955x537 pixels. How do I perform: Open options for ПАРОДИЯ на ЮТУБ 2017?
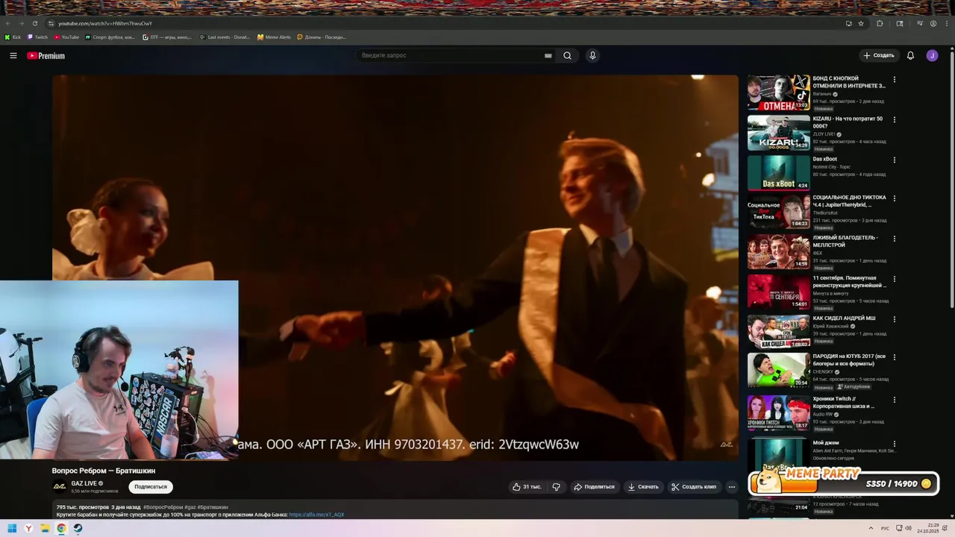pos(894,357)
